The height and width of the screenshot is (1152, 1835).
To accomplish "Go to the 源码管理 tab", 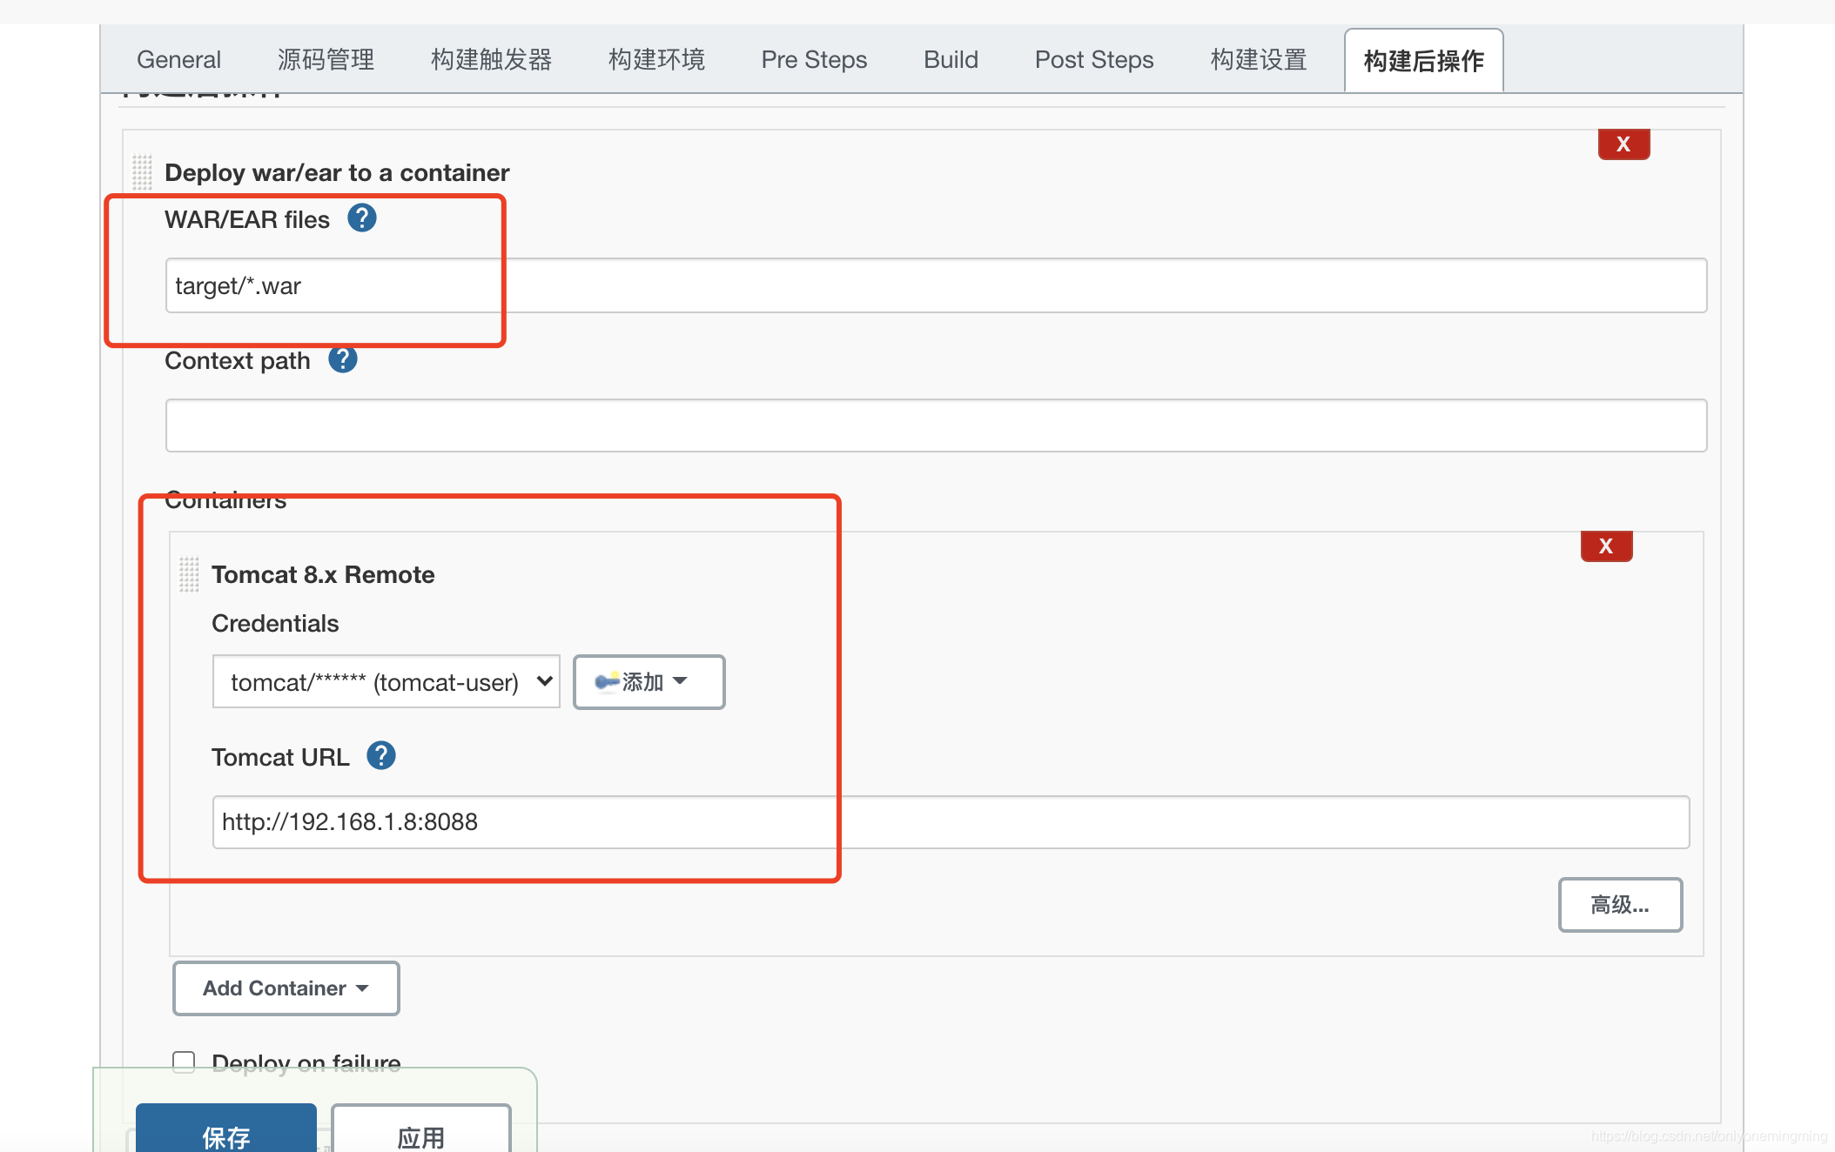I will tap(326, 59).
